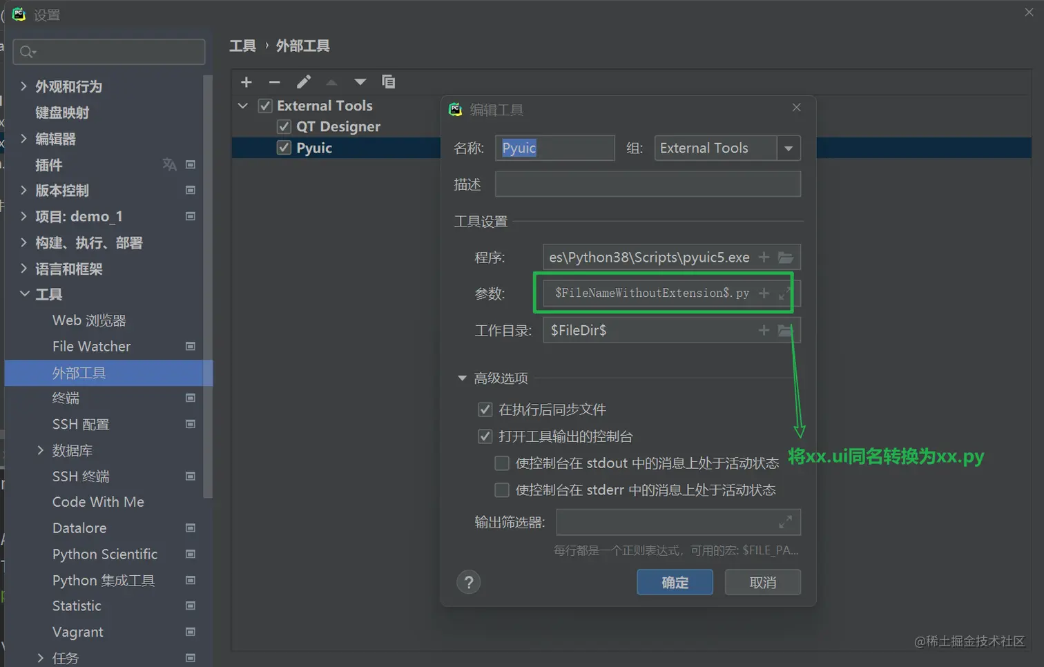Click project-level marker icon beside 终端
This screenshot has width=1044, height=667.
coord(191,398)
